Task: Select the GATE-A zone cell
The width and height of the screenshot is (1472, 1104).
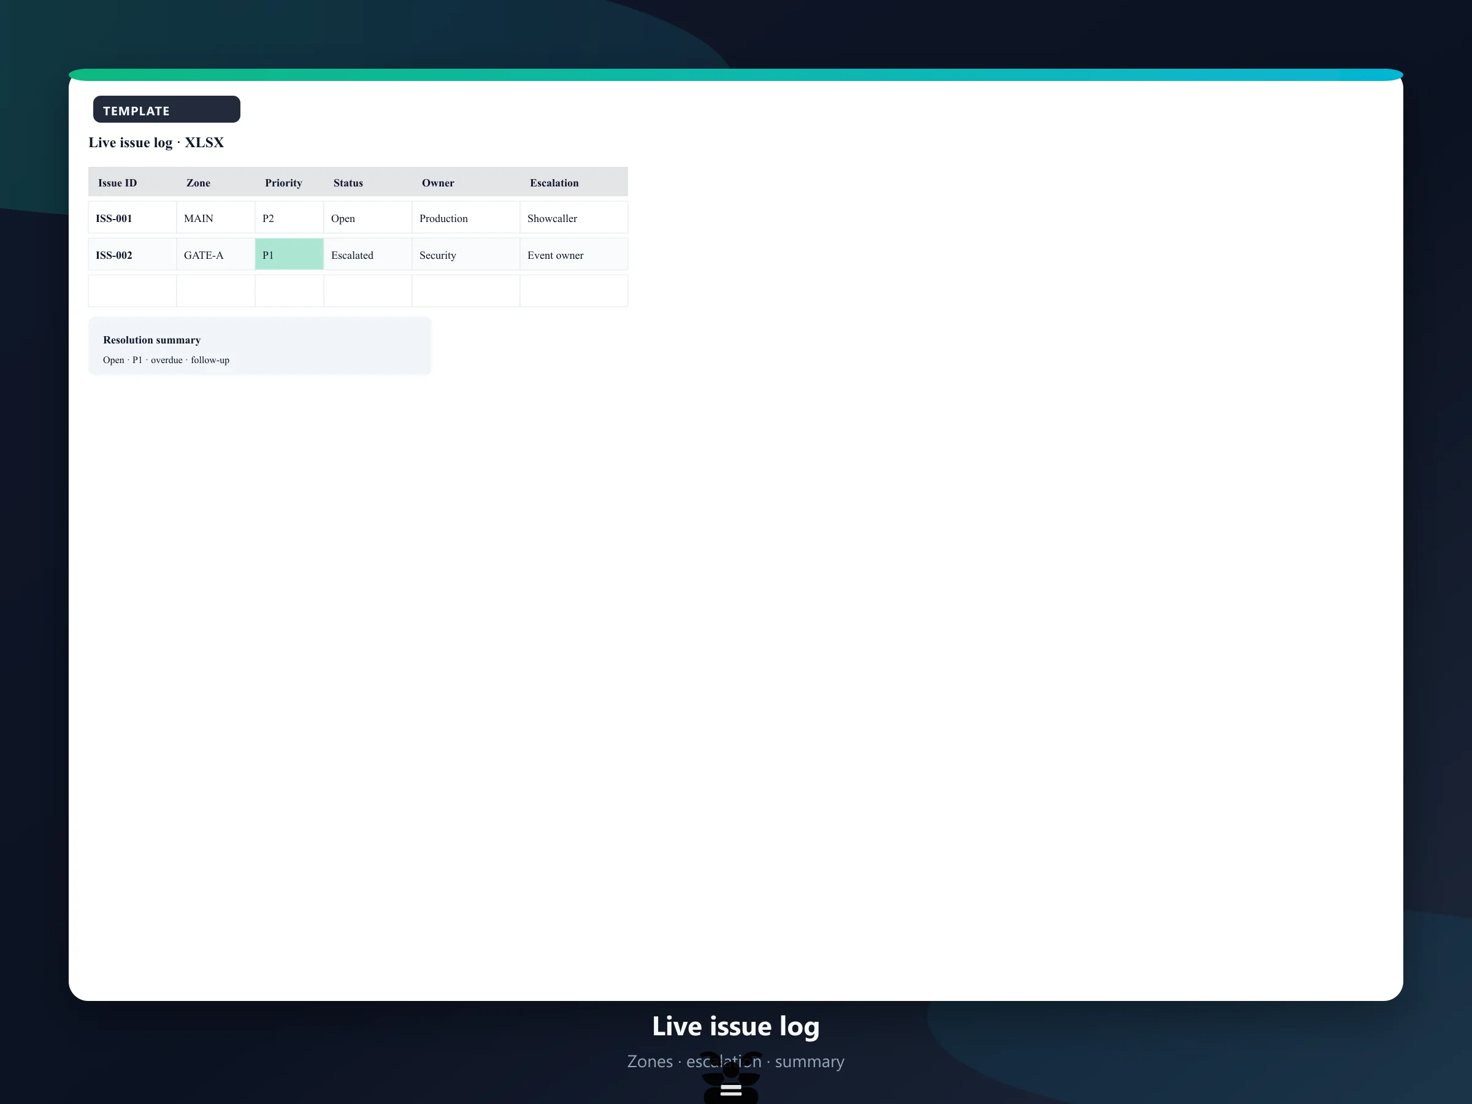Action: 216,254
